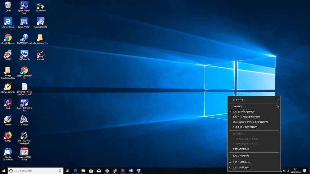Viewport: 310px width, 174px height.
Task: Expand the Cortana(T) submenu
Action: pyautogui.click(x=254, y=106)
